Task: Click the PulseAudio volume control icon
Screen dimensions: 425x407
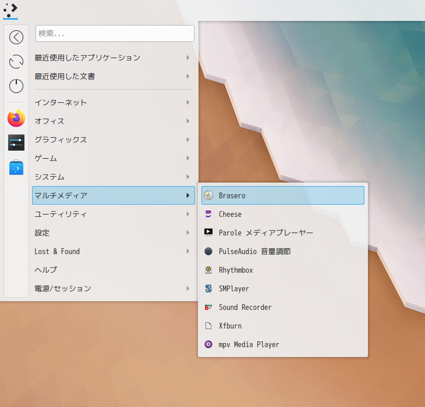Action: [208, 251]
